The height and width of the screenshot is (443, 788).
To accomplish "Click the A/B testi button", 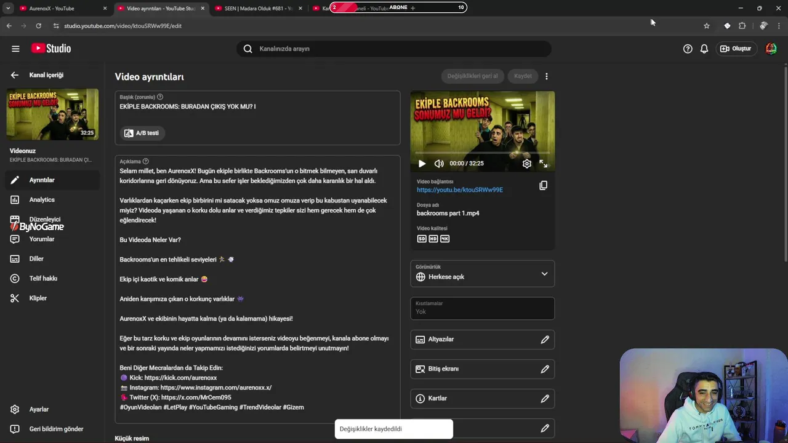I will 142,133.
